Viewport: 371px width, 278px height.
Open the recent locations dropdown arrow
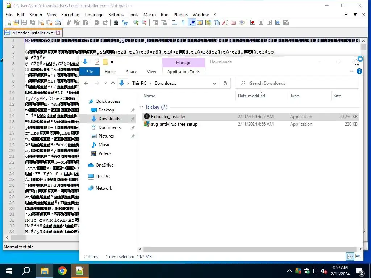(x=105, y=83)
